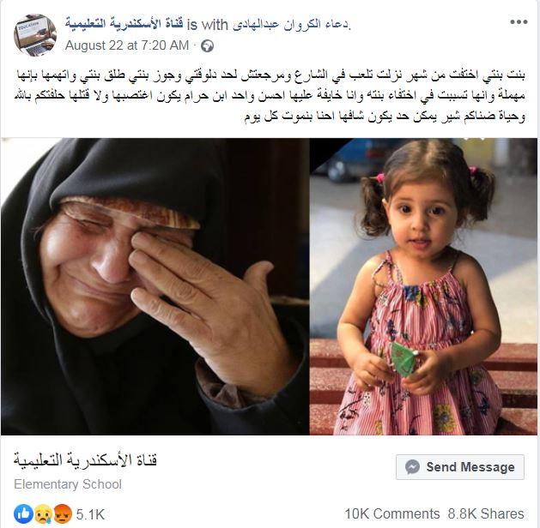Image resolution: width=540 pixels, height=528 pixels.
Task: Open the photo of child in pink dress
Action: 423,286
